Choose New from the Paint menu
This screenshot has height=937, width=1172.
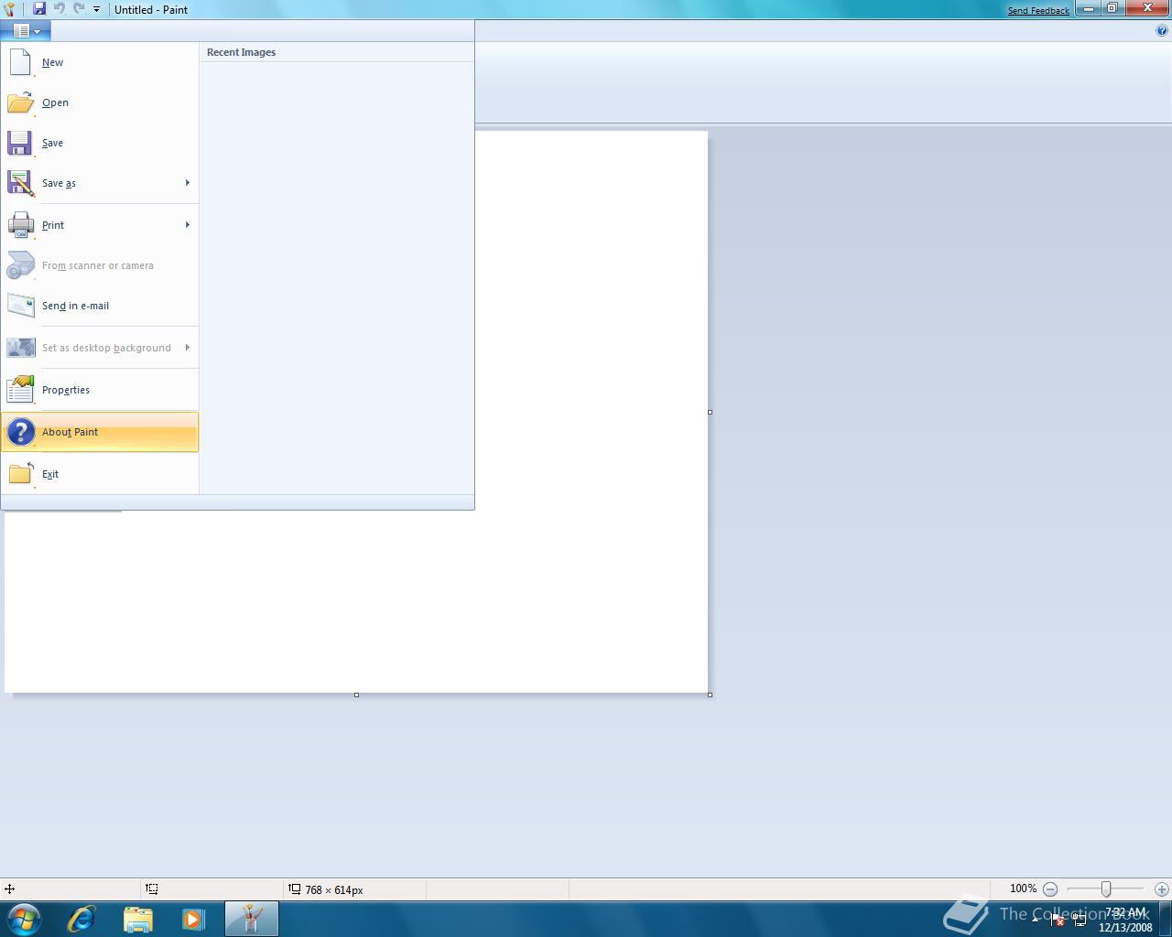100,62
